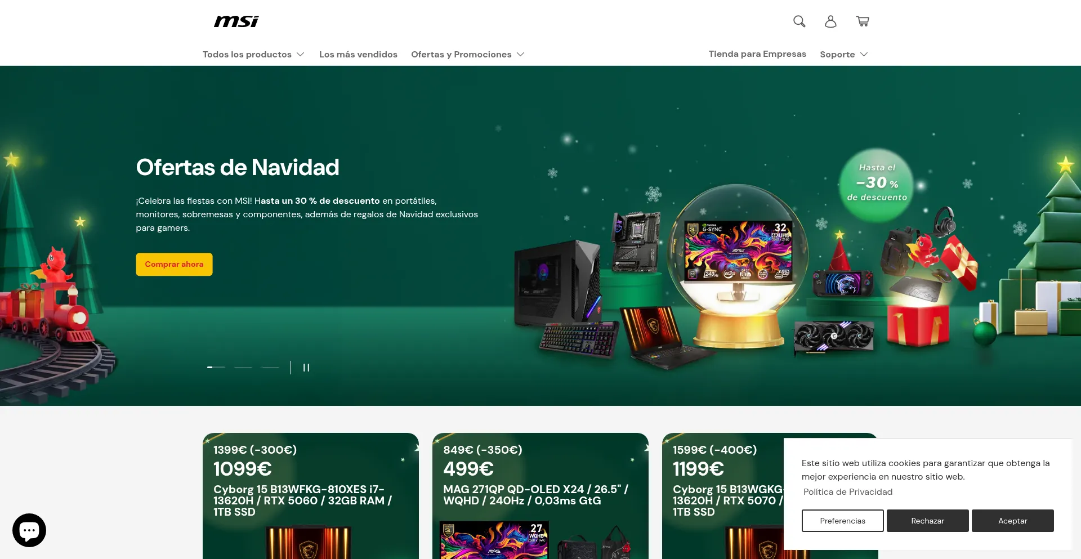Open the user account icon
This screenshot has width=1081, height=559.
coord(830,21)
